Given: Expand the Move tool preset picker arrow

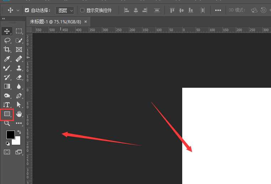Looking at the screenshot, I should 18,10.
